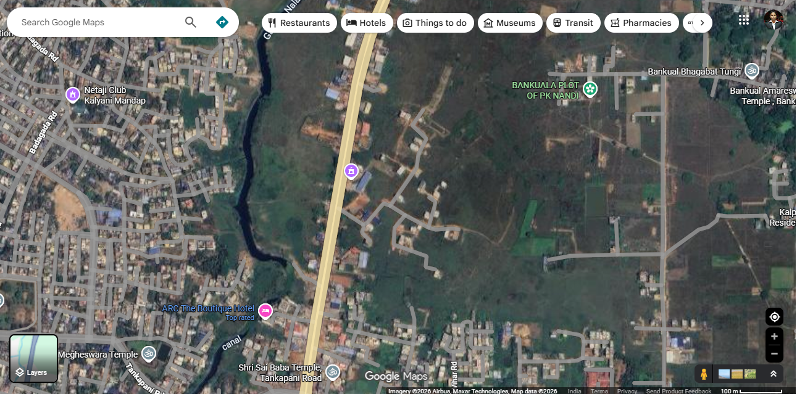Expand the imagery strip with double chevron
797x394 pixels.
[773, 374]
